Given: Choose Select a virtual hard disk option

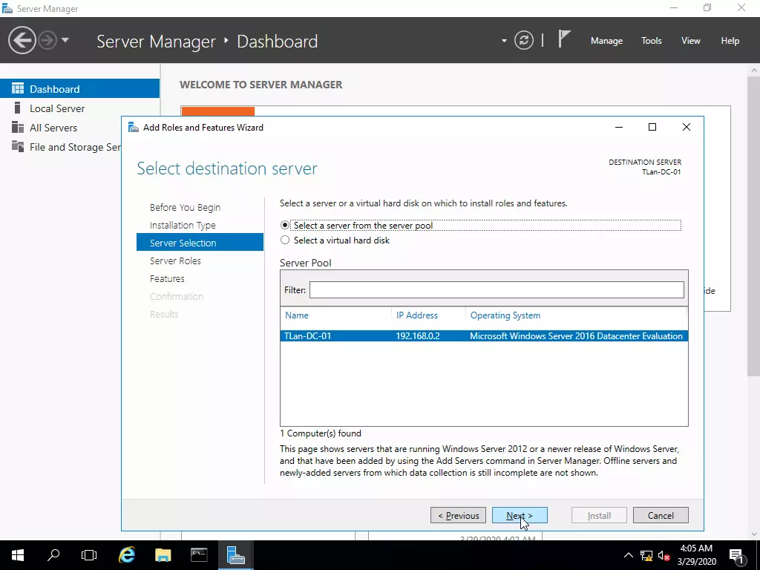Looking at the screenshot, I should point(285,240).
